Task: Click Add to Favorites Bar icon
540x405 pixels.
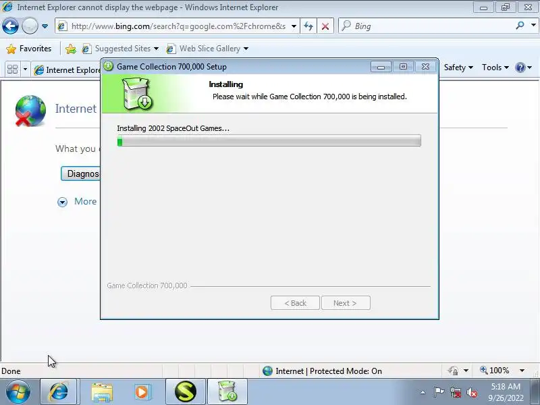Action: [71, 49]
